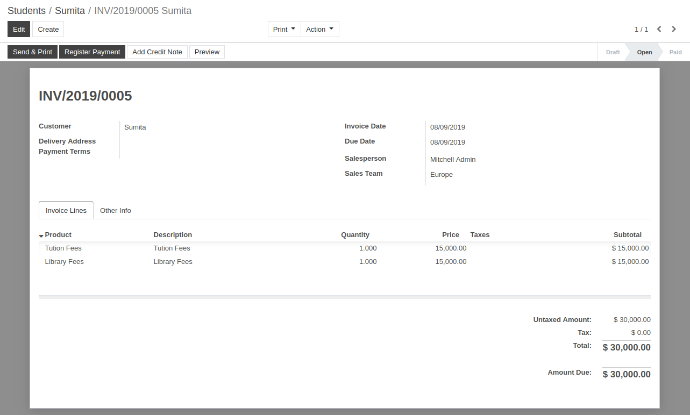
Task: Navigate to Sumita breadcrumb link
Action: pos(70,11)
